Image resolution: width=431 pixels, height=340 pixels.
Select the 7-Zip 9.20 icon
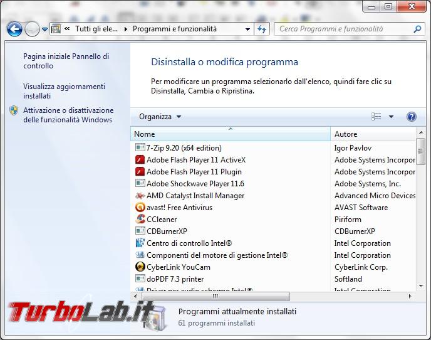coord(140,147)
